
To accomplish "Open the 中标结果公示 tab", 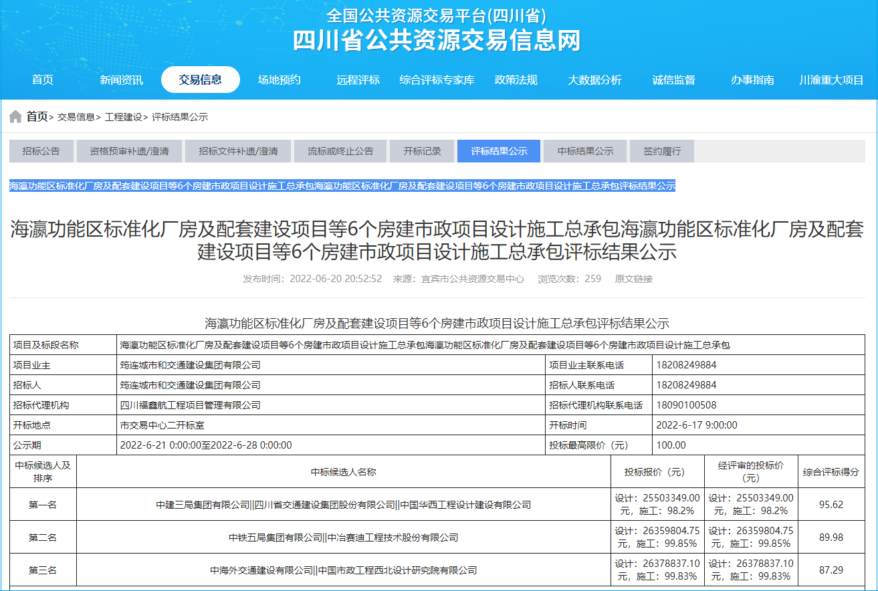I will (x=585, y=151).
